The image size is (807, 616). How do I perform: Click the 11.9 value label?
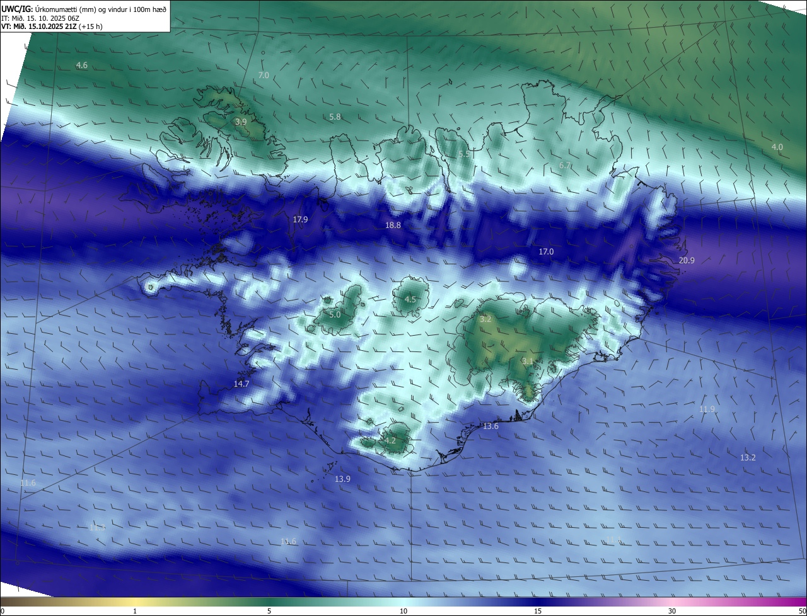(707, 409)
